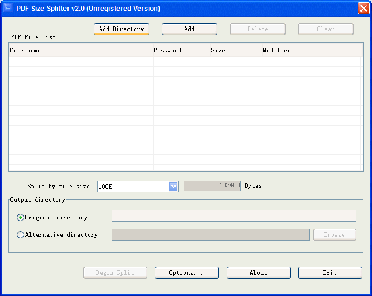
Task: Click the Add button to add a PDF
Action: [189, 29]
